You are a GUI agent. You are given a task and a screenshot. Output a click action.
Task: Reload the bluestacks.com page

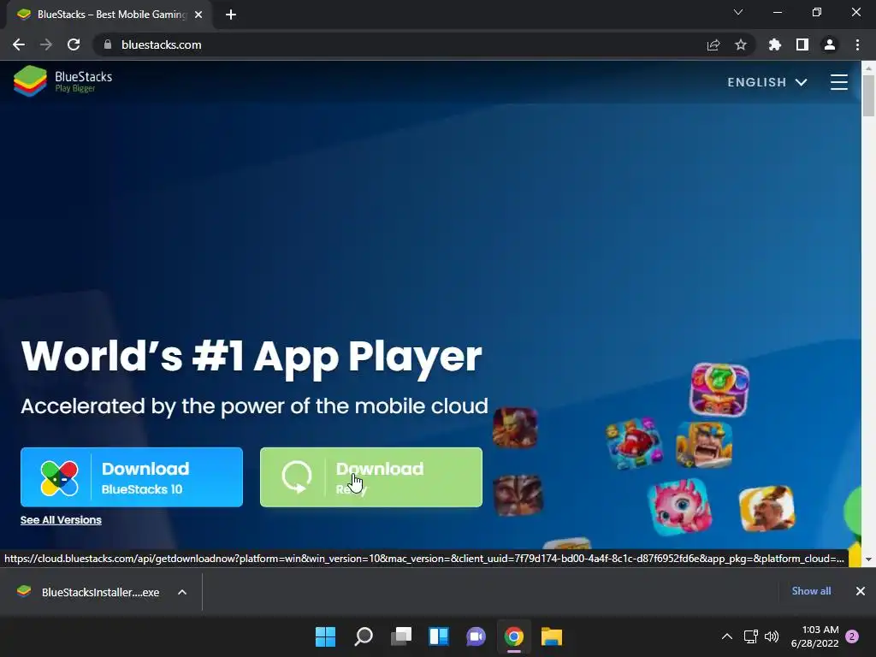pyautogui.click(x=74, y=44)
